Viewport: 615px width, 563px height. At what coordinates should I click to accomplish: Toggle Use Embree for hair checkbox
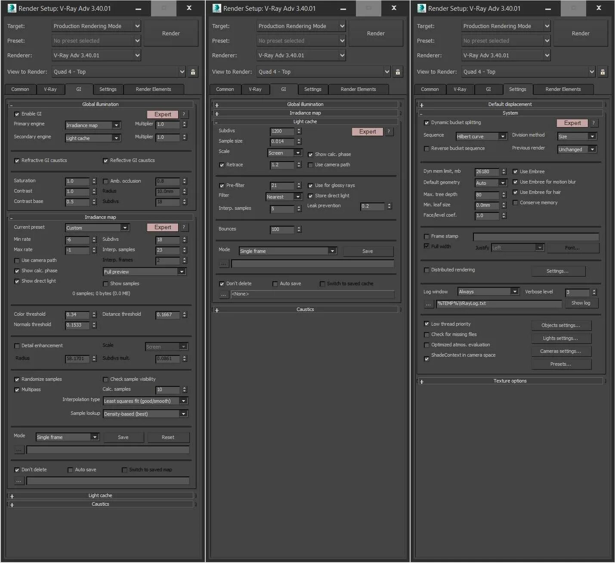[515, 193]
